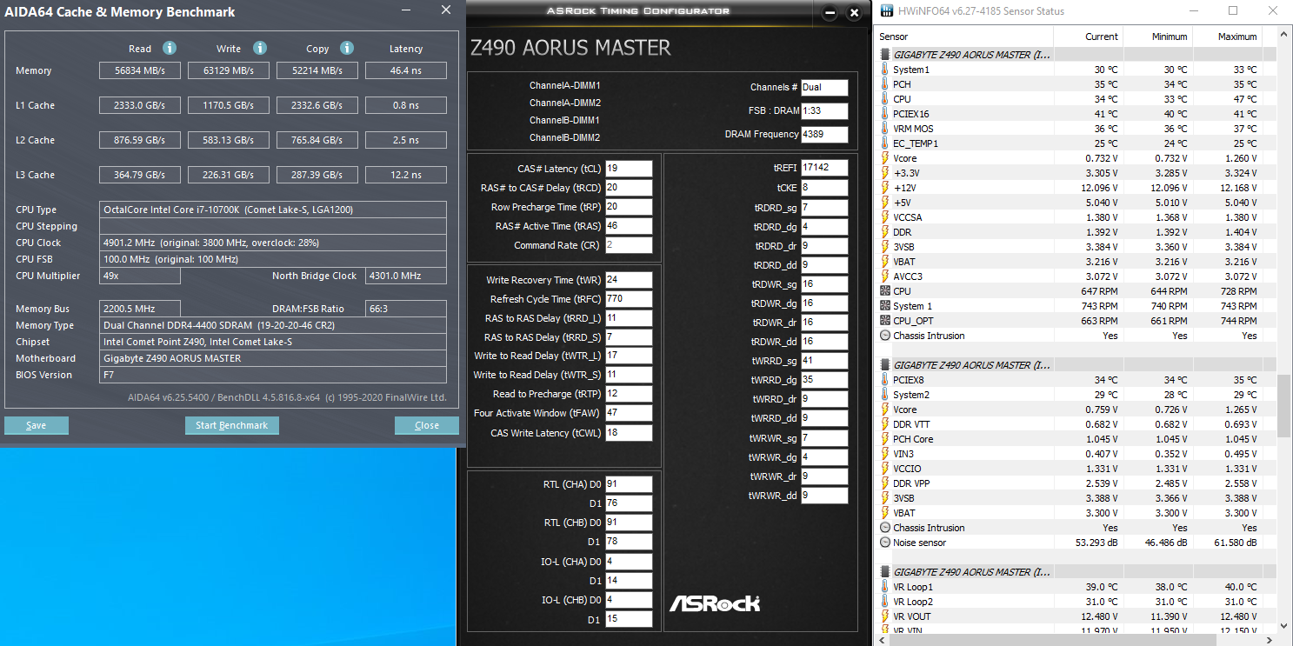Screen dimensions: 1293x646
Task: Select the PCIEX8 thermometer icon
Action: click(x=885, y=380)
